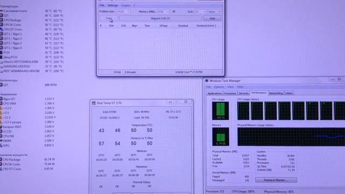Click the Hitachi hard drive sensor icon
345x194 pixels.
pos(1,62)
